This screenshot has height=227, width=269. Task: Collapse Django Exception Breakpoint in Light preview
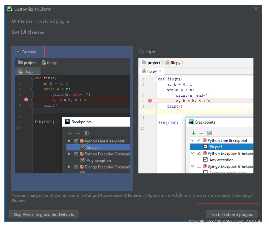(193, 166)
